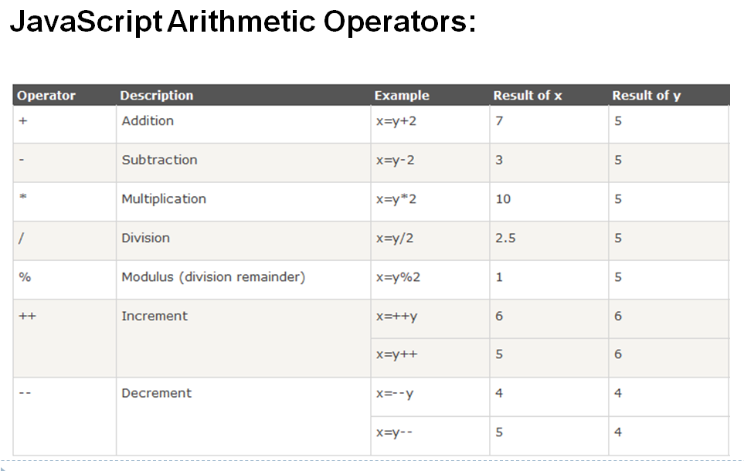744x471 pixels.
Task: Click the 10 result cell
Action: (503, 199)
